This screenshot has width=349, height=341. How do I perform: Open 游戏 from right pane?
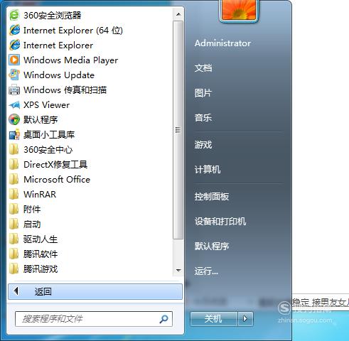203,144
